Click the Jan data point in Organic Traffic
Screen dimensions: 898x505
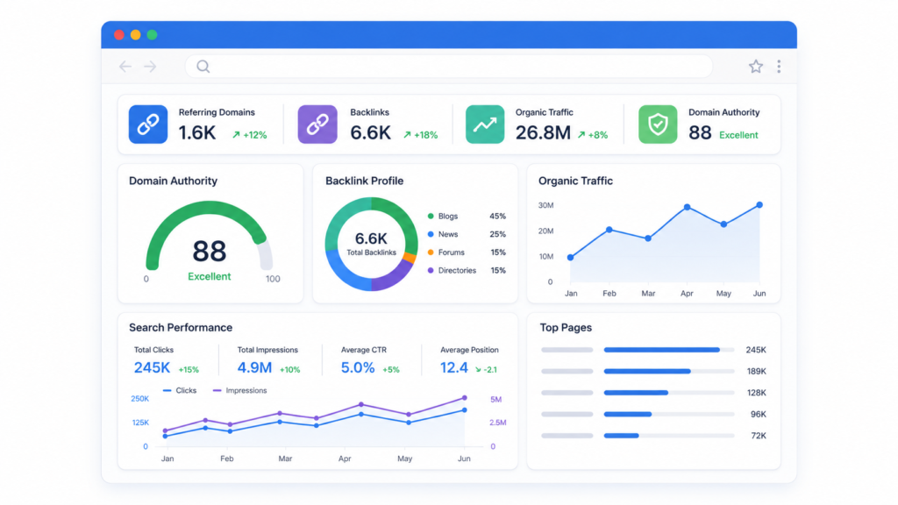pyautogui.click(x=570, y=258)
